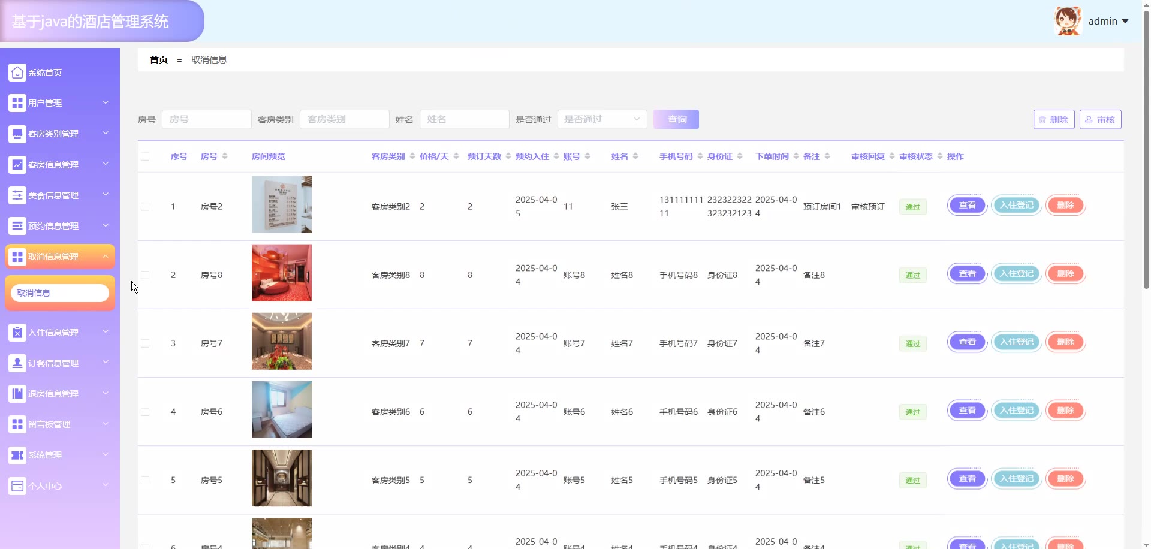This screenshot has width=1151, height=549.
Task: Check the row for 房号2
Action: (x=145, y=207)
